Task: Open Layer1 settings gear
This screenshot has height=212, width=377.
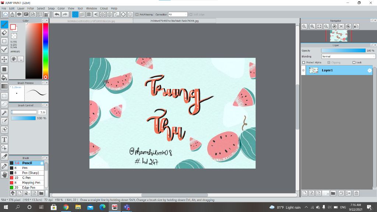Action: click(x=370, y=70)
